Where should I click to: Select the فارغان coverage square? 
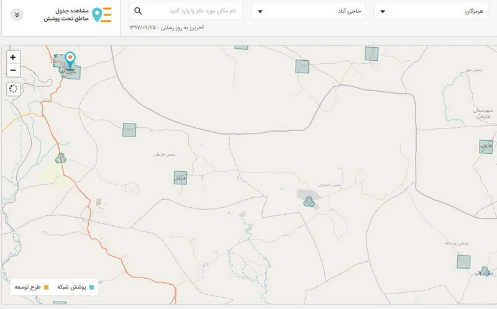point(180,178)
